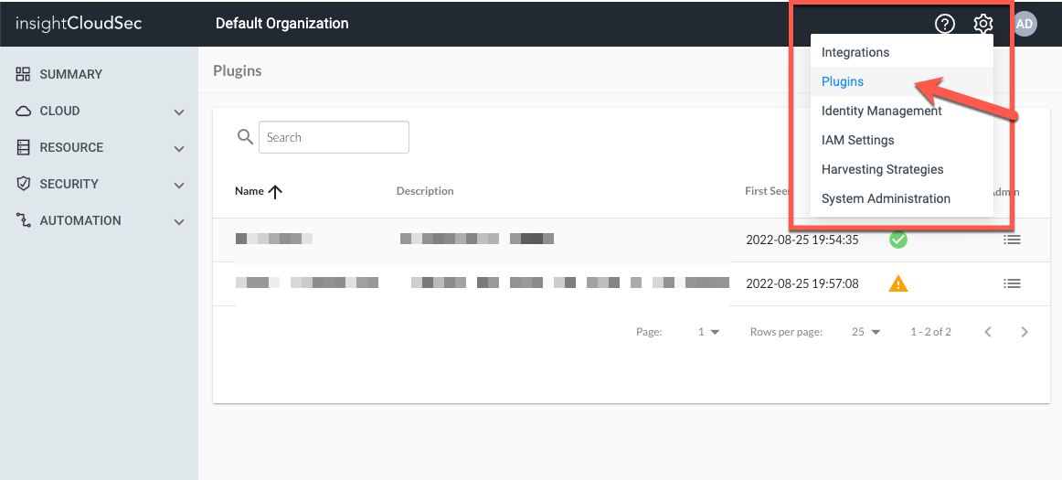
Task: Select System Administration menu item
Action: [x=902, y=198]
